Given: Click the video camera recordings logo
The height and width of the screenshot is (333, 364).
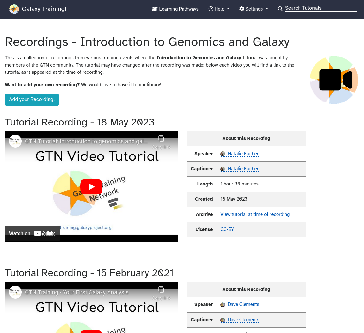Looking at the screenshot, I should [x=334, y=80].
